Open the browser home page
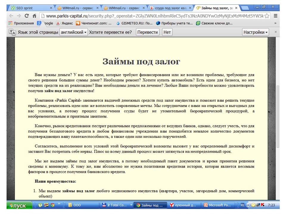The height and width of the screenshot is (214, 286). coord(34,16)
